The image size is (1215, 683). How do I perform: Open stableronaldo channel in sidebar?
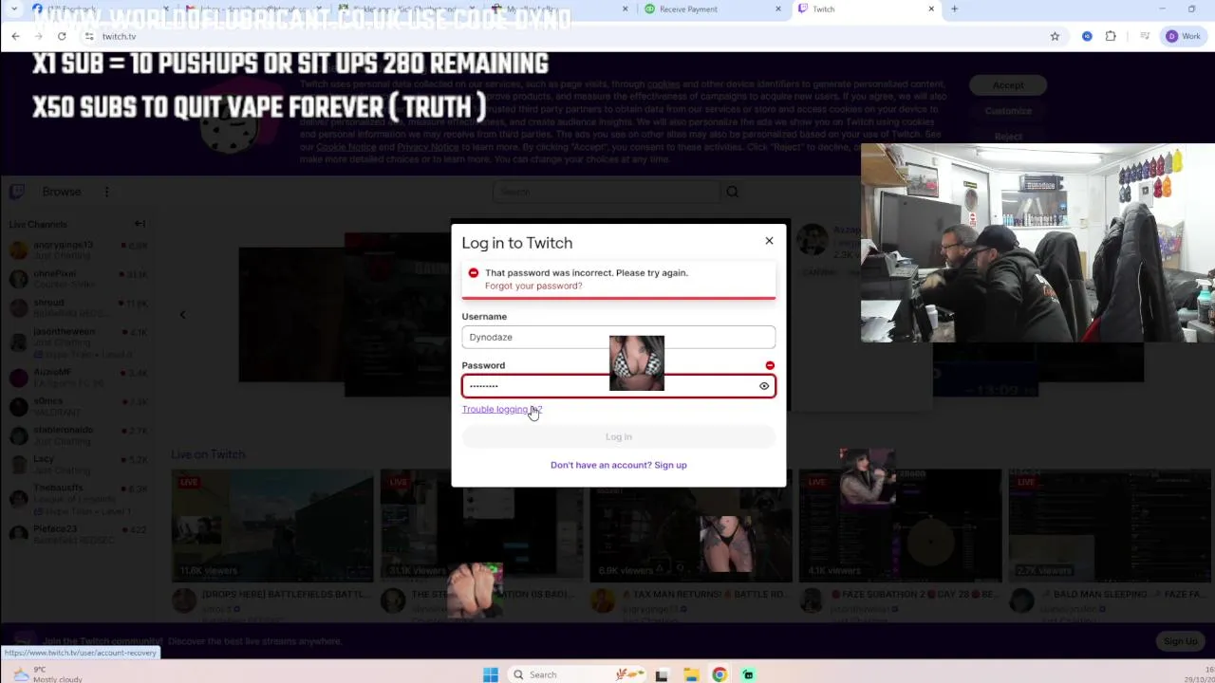(76, 435)
